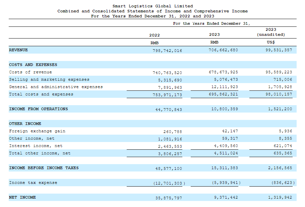
Task: Click revenue value 798,742,016
Action: [167, 51]
